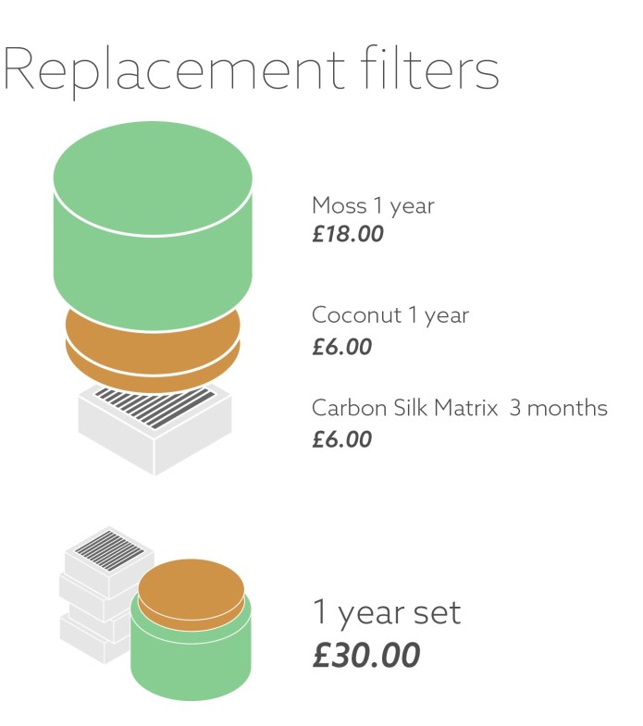
Task: Select the carbon silk matrix £6.00 price
Action: point(342,439)
